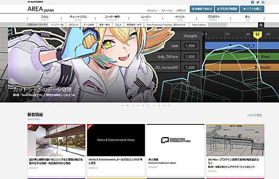Viewport: 279px width, 179px height.
Task: Go to the last carousel slide dot
Action: (169, 105)
